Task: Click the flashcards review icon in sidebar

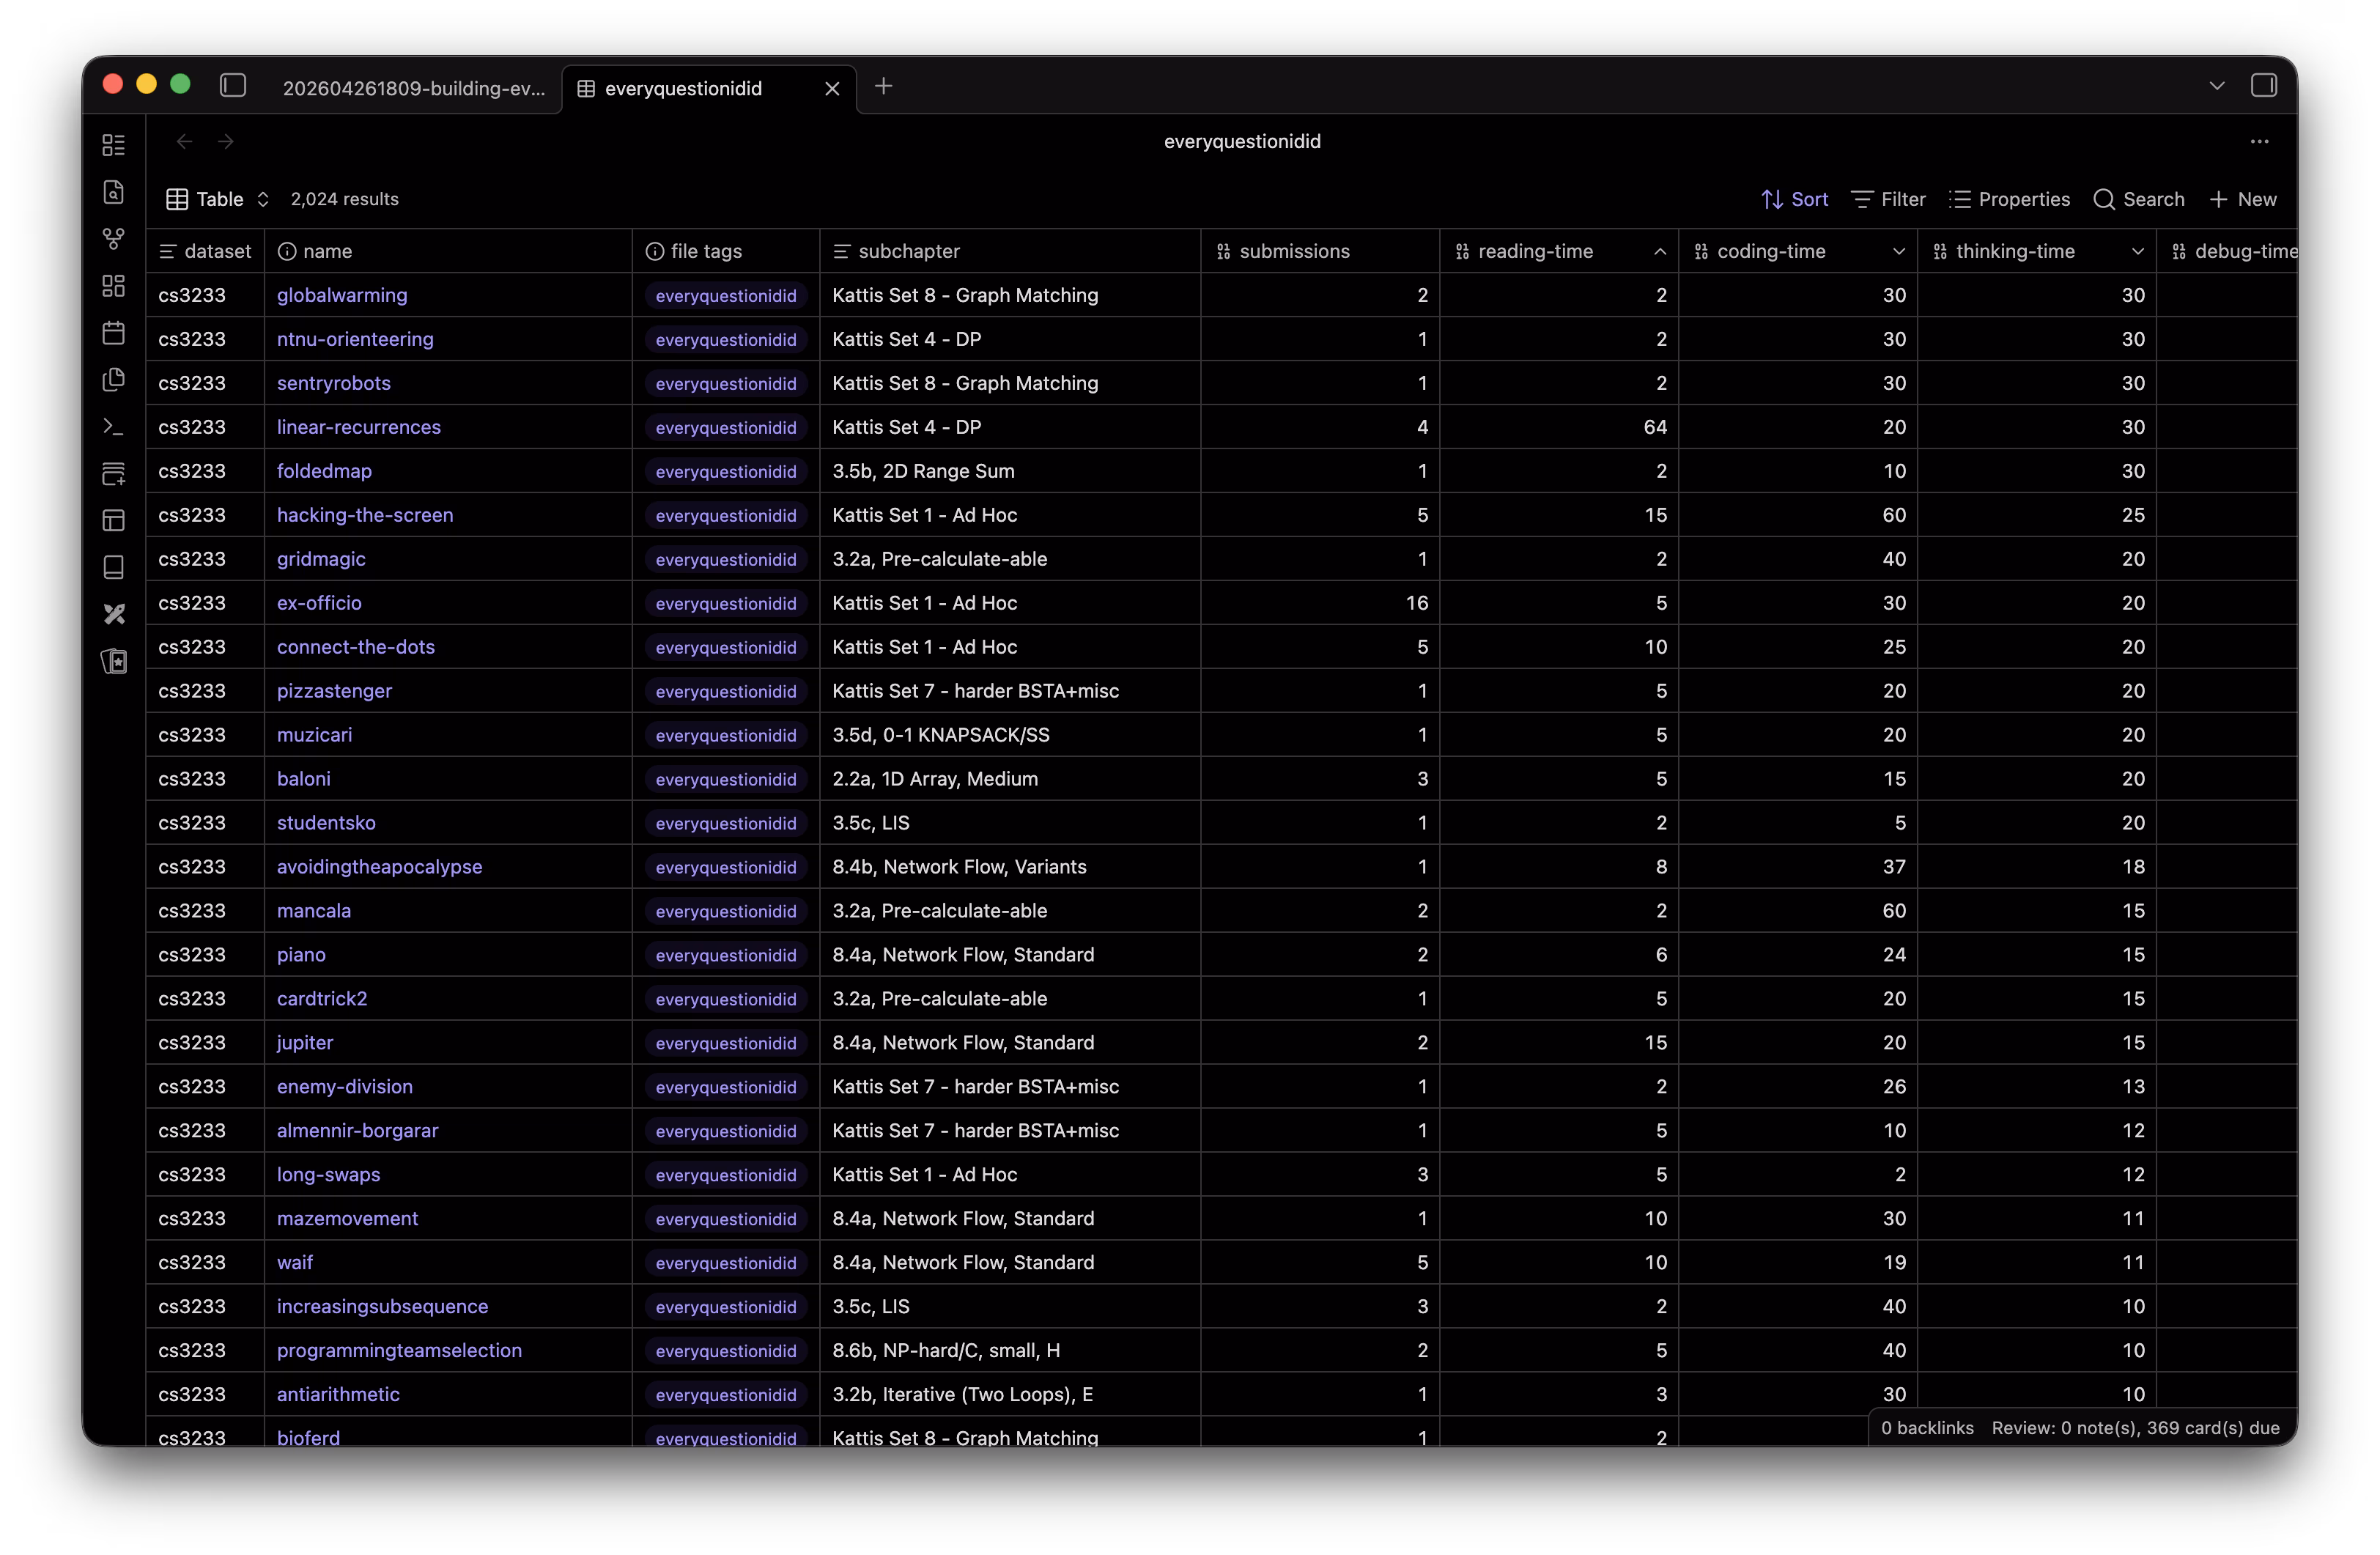Action: click(x=114, y=661)
